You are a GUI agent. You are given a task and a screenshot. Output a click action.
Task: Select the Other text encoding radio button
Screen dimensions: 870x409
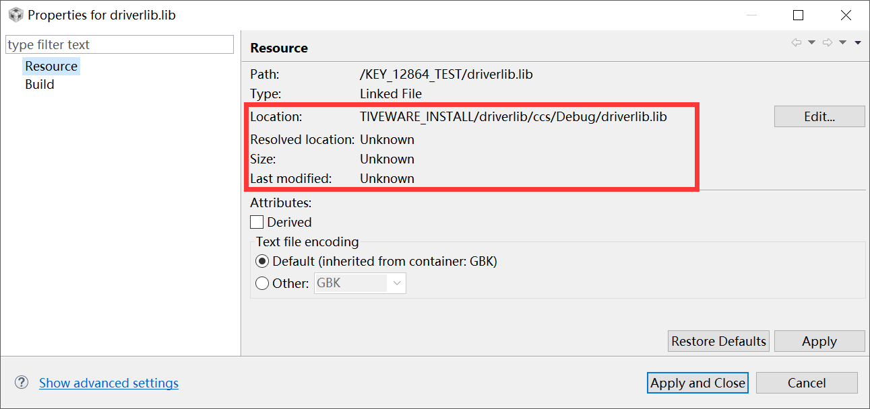[262, 283]
